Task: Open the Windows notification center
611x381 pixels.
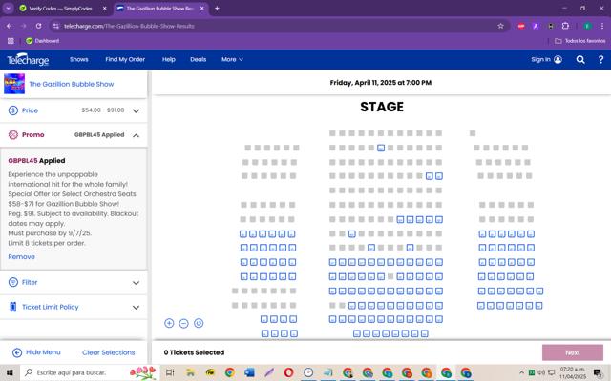Action: [598, 373]
